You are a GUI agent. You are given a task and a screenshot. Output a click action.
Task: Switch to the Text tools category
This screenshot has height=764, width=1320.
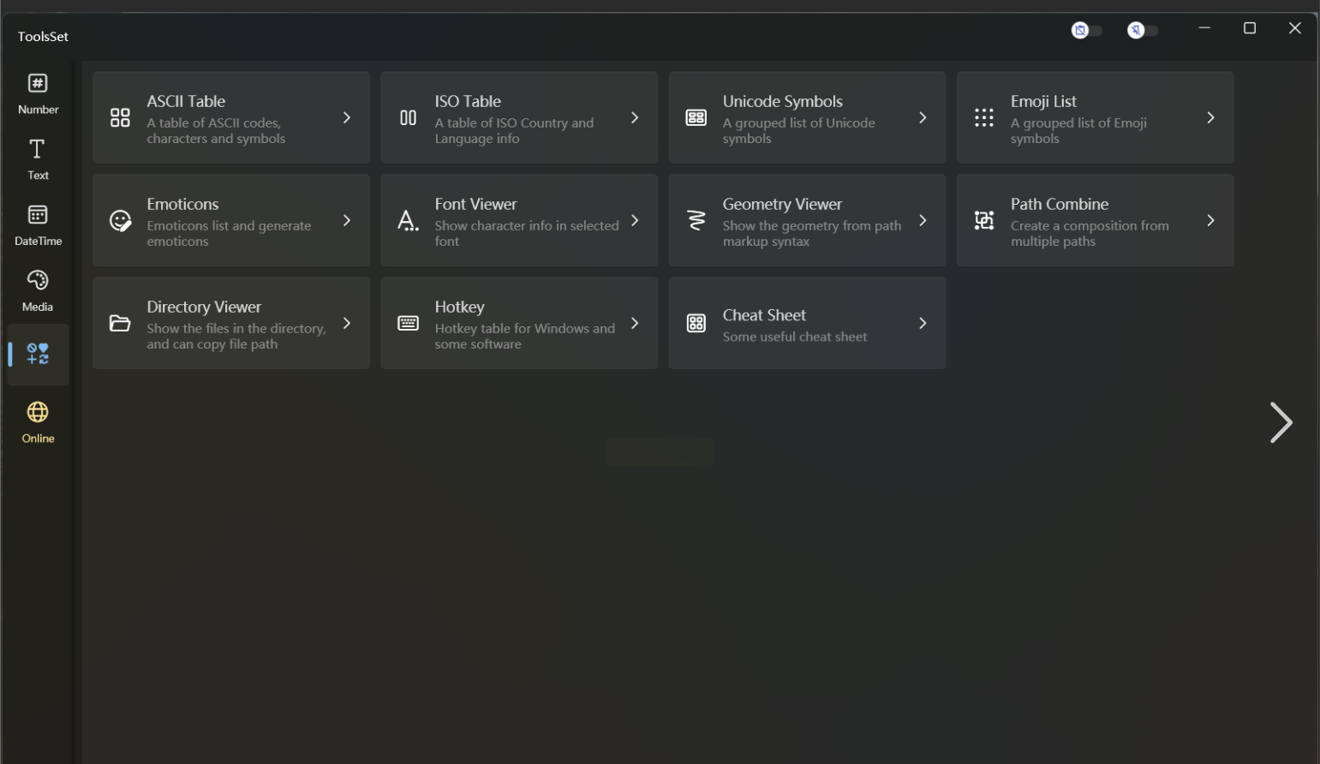(38, 159)
